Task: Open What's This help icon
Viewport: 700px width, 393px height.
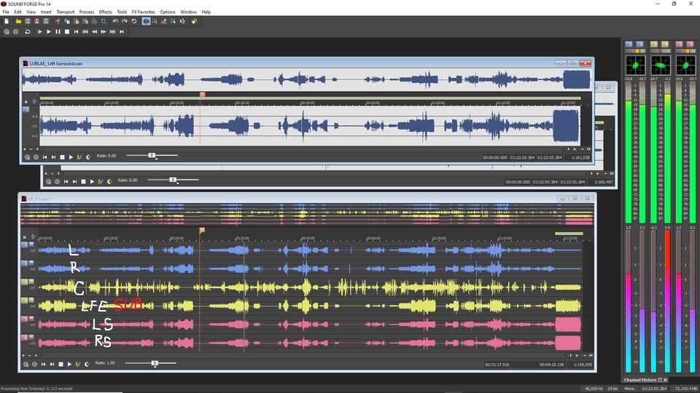Action: pos(194,21)
